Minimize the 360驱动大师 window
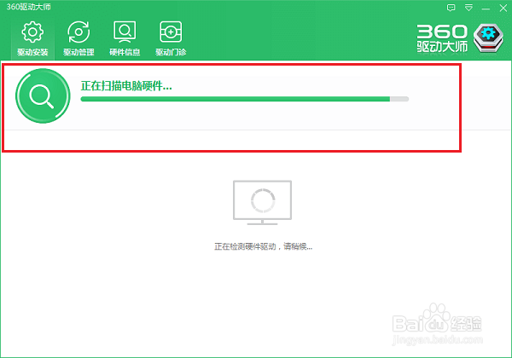This screenshot has height=358, width=512. coord(486,9)
